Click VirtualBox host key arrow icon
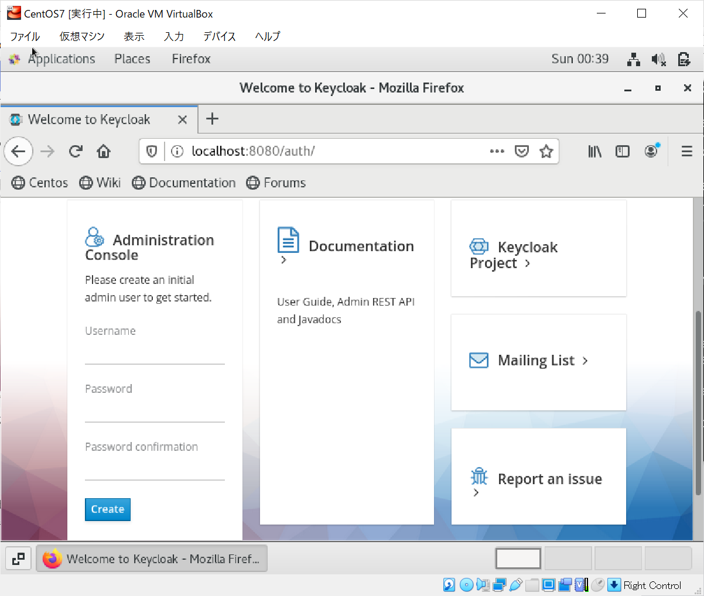This screenshot has width=704, height=596. pos(614,585)
